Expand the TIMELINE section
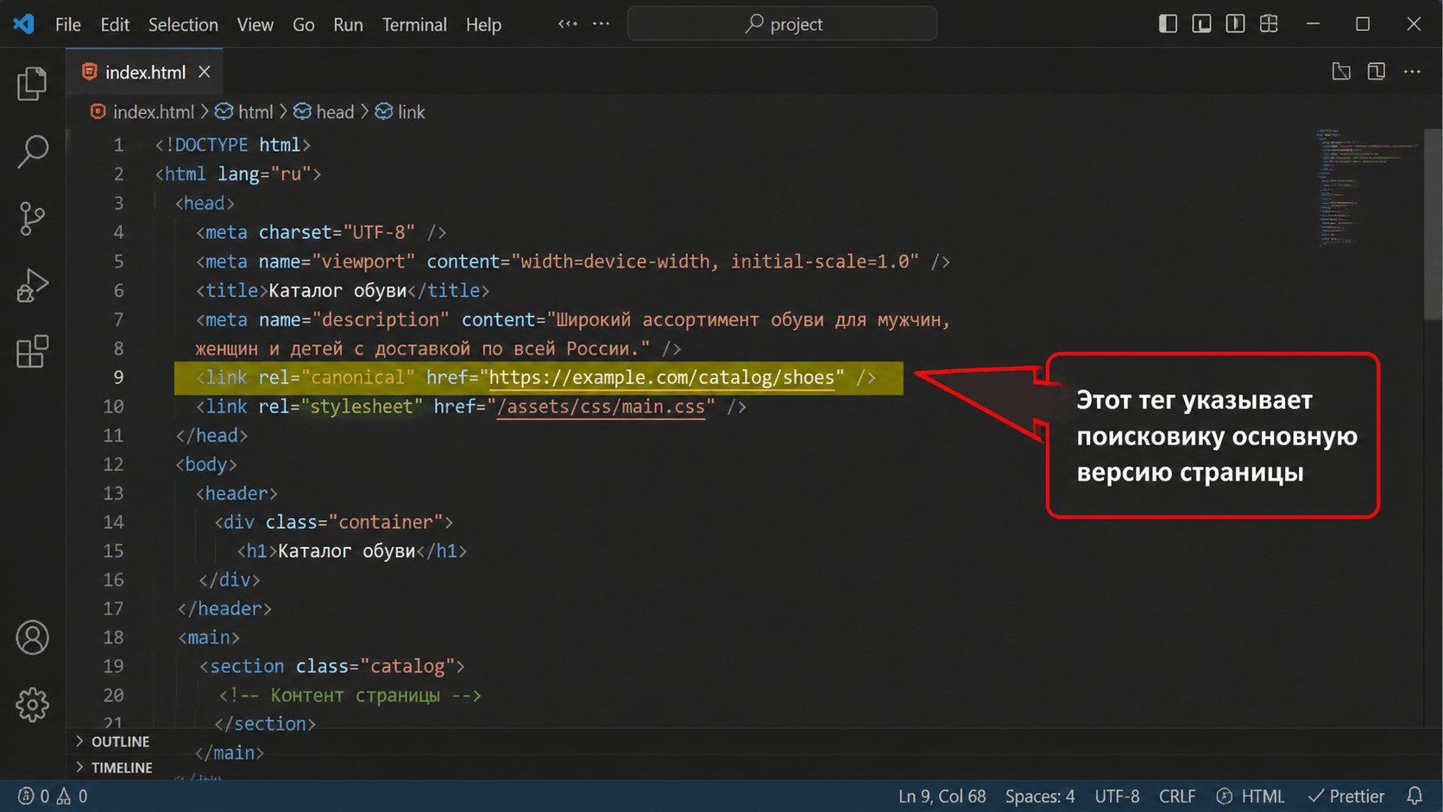The height and width of the screenshot is (812, 1443). coord(122,767)
